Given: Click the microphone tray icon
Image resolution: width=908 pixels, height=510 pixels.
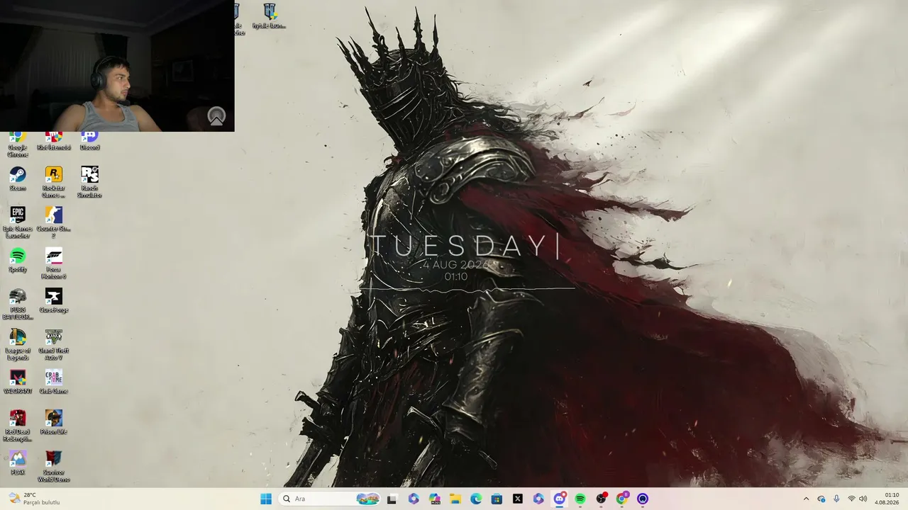Looking at the screenshot, I should 836,499.
